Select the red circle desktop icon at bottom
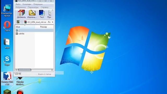Viewport: 167px width, 94px height. tap(20, 92)
